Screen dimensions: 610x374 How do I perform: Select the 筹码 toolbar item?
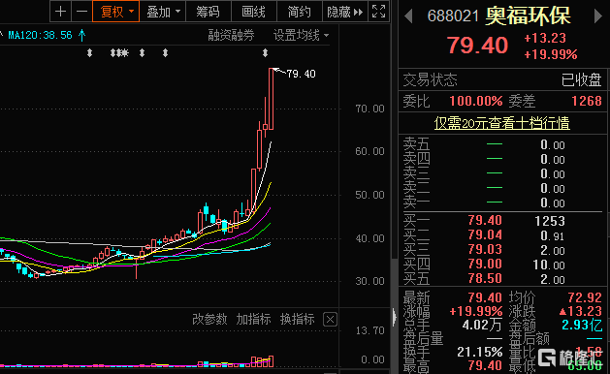[209, 12]
